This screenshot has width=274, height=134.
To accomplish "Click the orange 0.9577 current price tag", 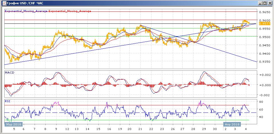I will [x=264, y=24].
